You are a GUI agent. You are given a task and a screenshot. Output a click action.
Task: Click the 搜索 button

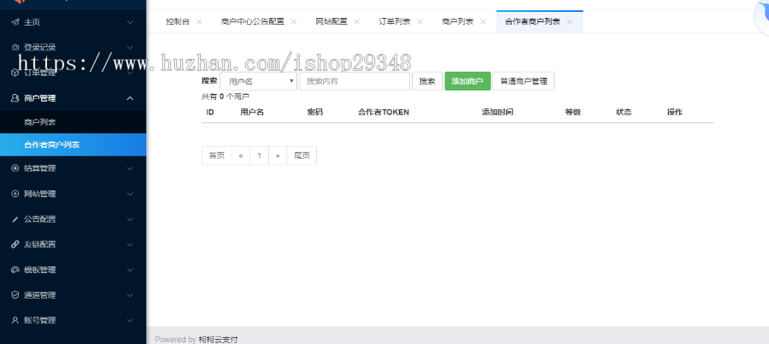click(427, 81)
